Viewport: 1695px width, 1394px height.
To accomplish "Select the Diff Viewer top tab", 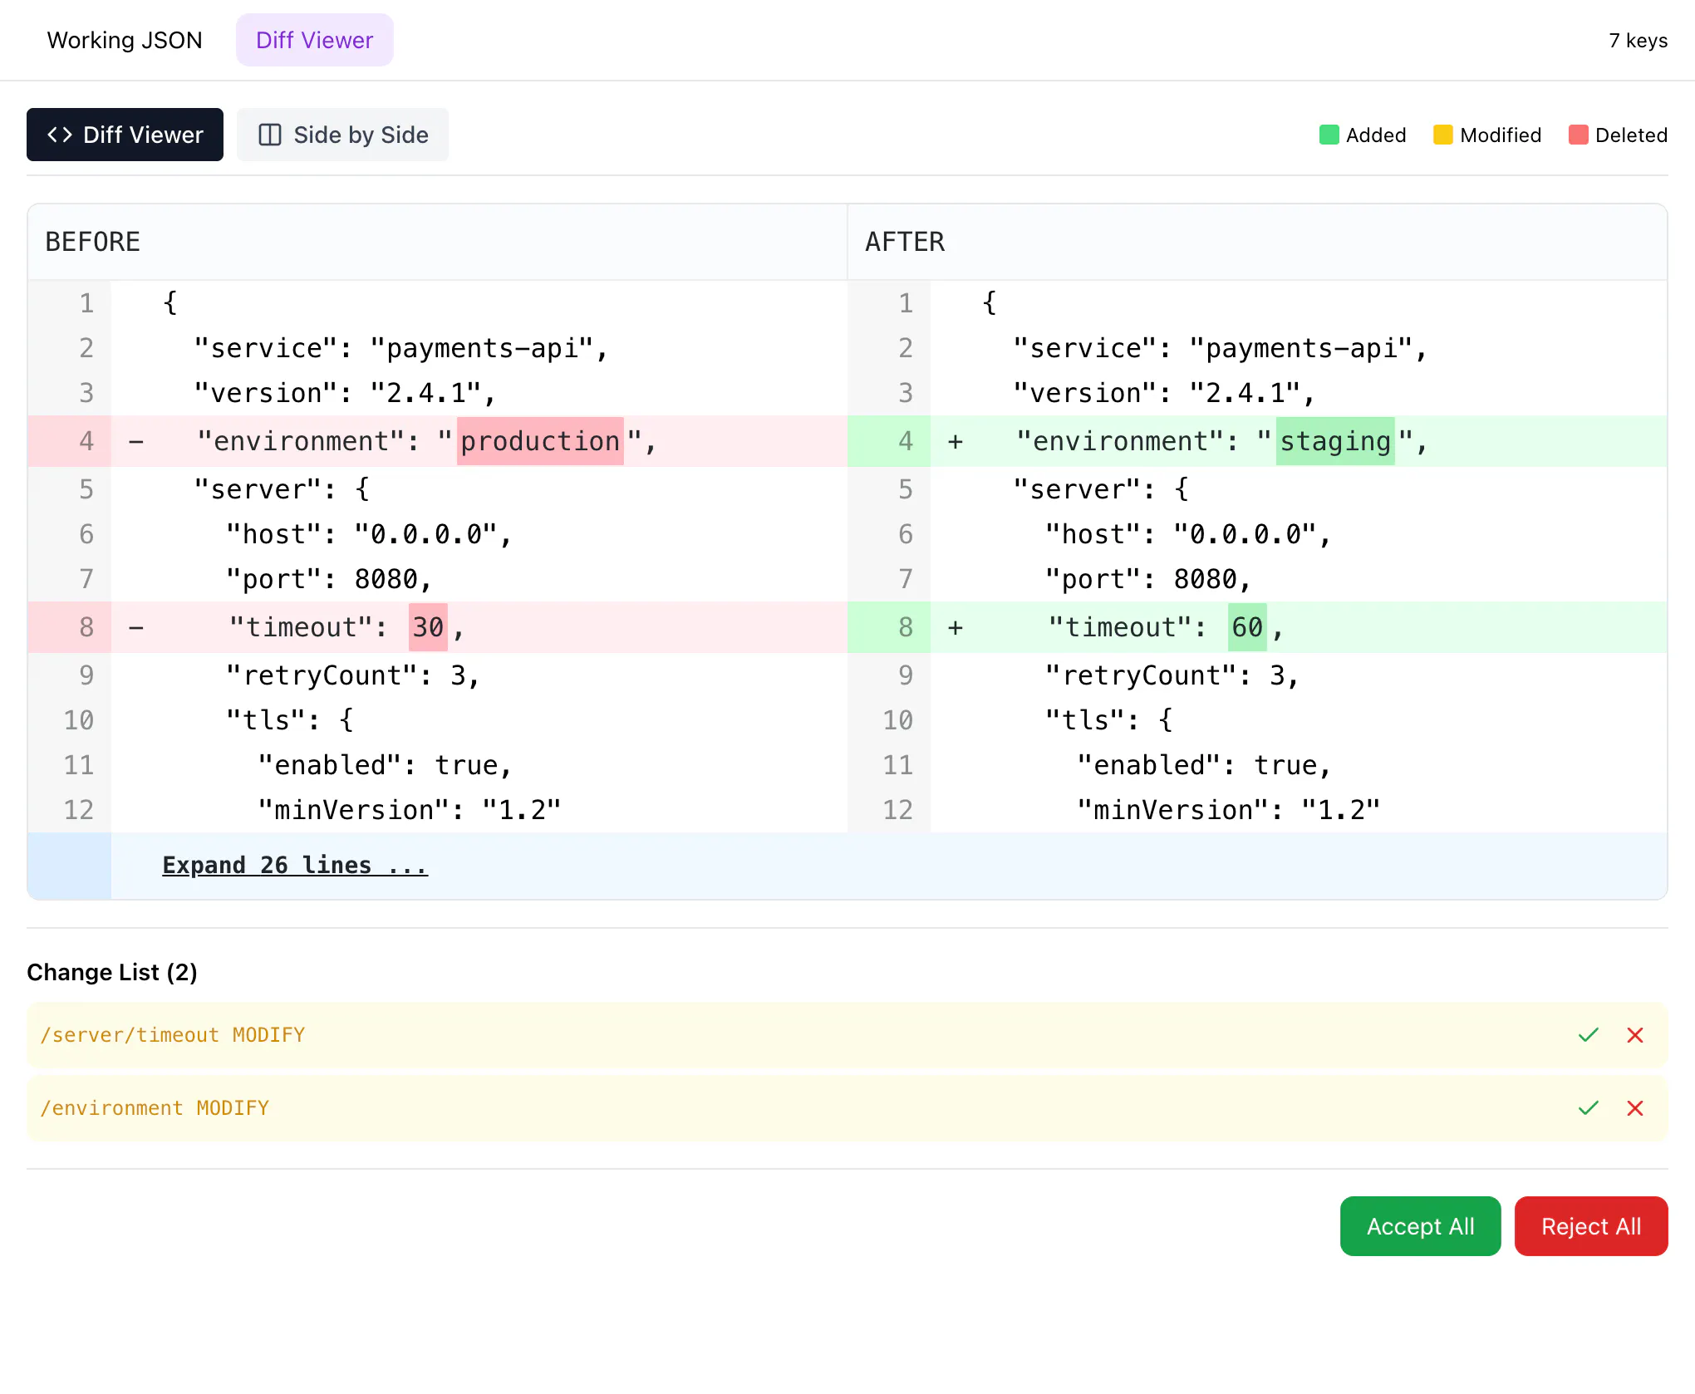I will coord(314,40).
